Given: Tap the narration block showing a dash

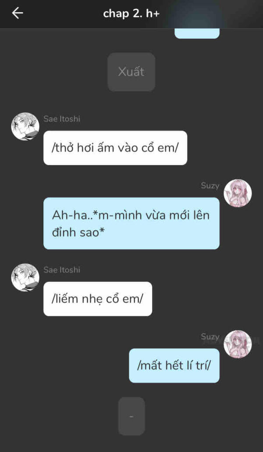Looking at the screenshot, I should (x=131, y=416).
